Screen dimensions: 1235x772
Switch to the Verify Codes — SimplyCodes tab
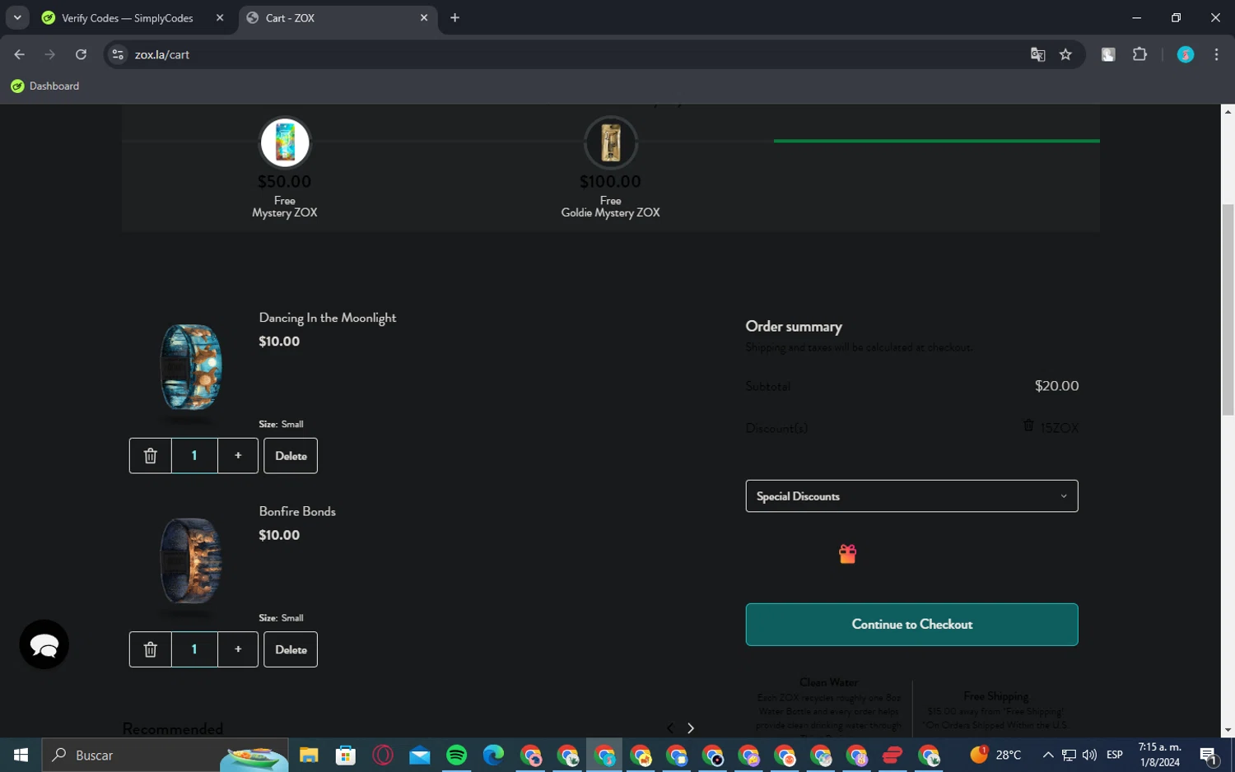pos(128,18)
